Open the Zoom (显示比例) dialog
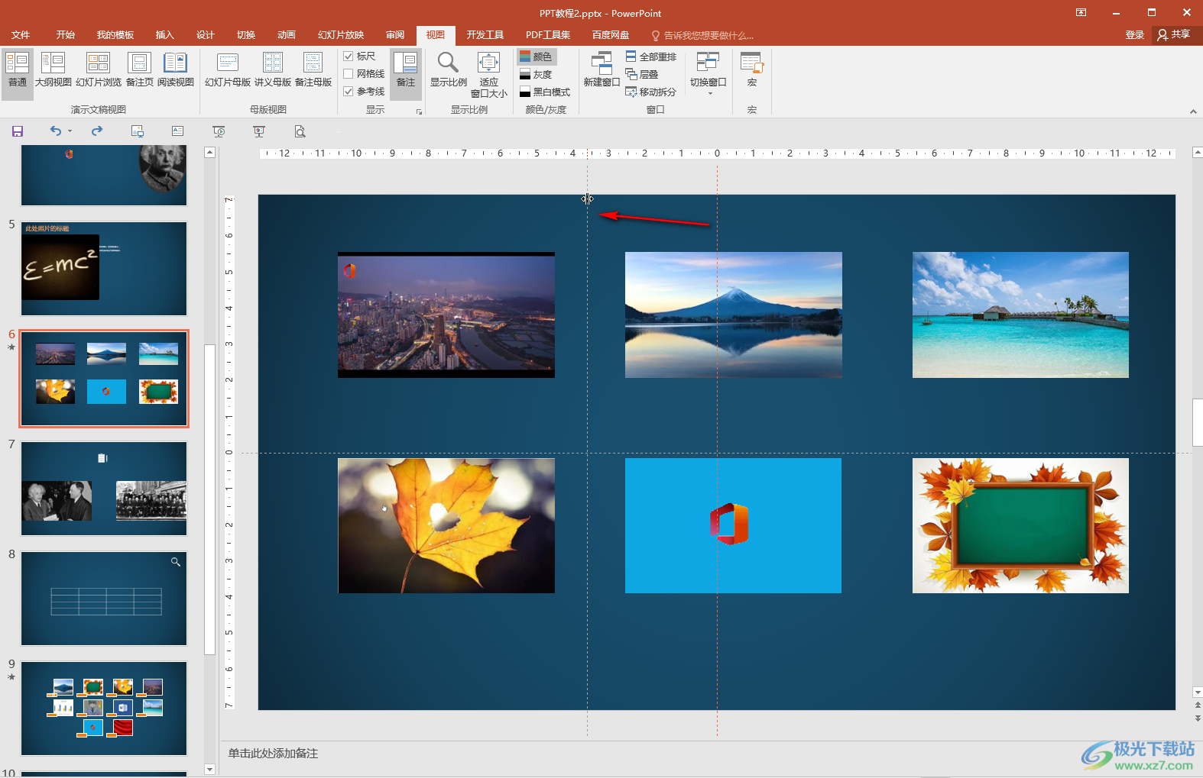 click(449, 70)
